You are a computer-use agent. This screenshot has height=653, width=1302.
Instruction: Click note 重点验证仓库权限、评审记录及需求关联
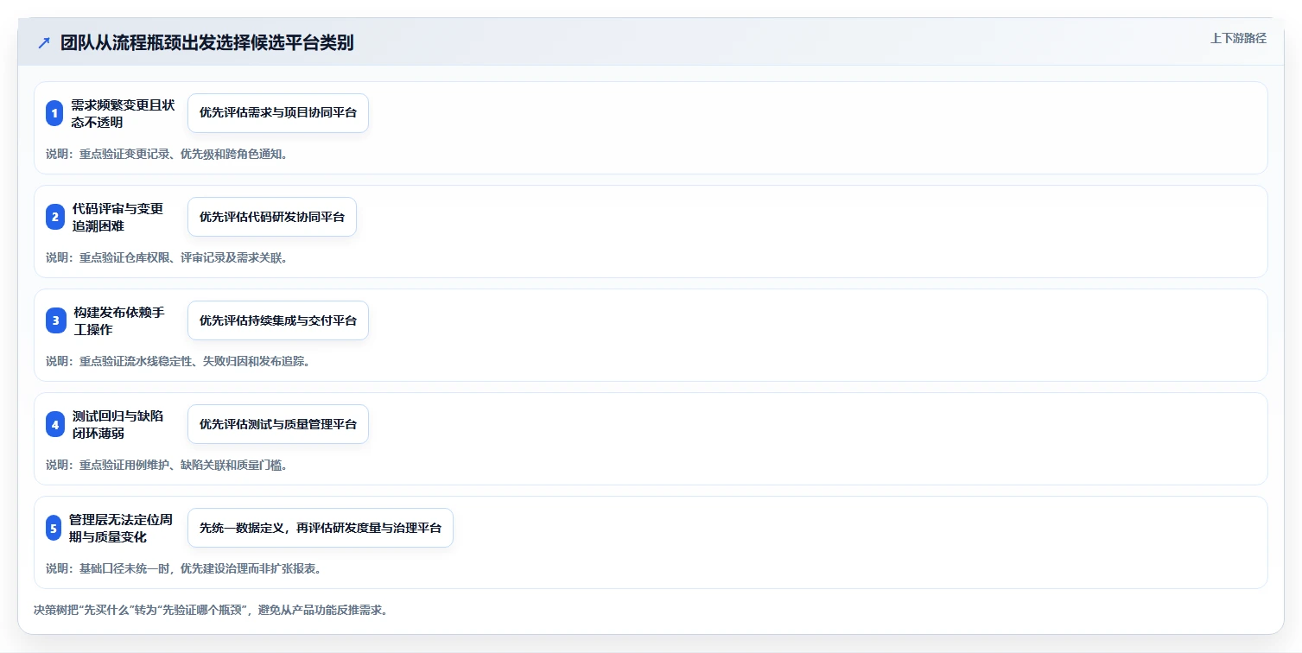click(x=167, y=257)
